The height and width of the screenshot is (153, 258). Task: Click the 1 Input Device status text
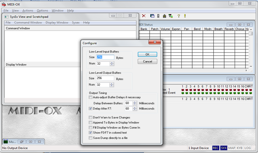pos(198,148)
